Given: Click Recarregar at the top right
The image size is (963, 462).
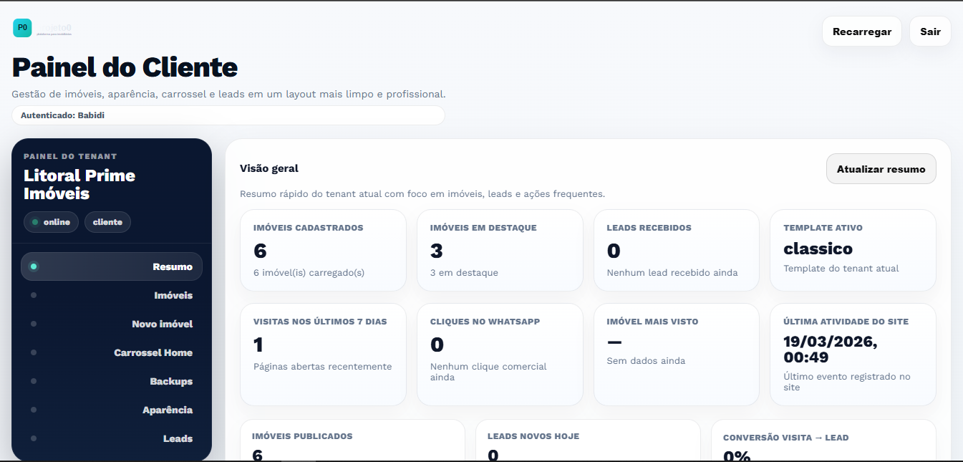Looking at the screenshot, I should pos(861,31).
